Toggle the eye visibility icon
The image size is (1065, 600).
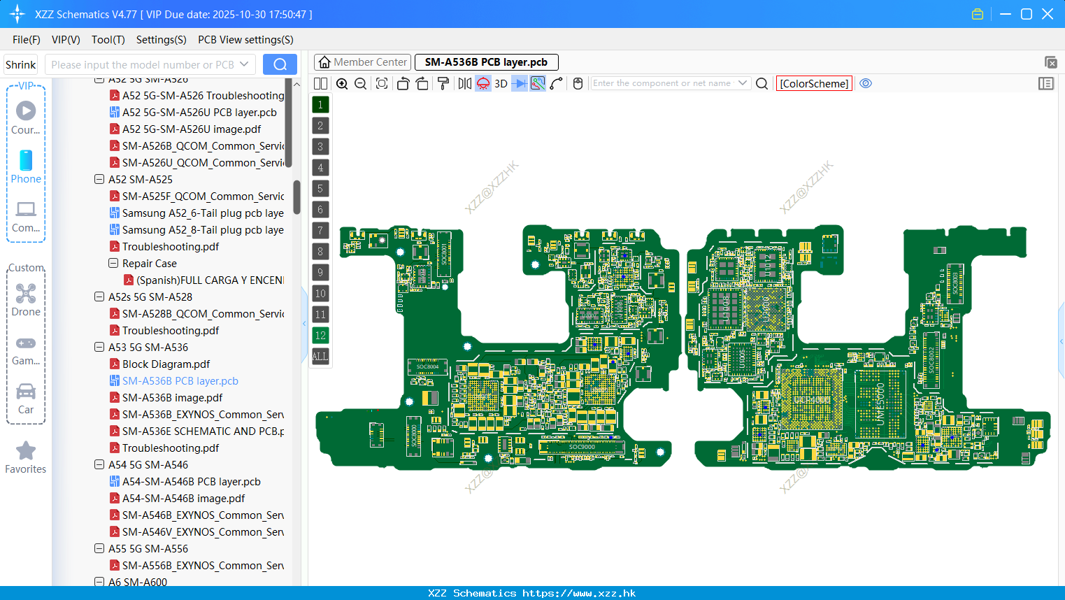point(866,83)
